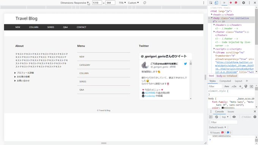Switch to the Console drawer tab
The height and width of the screenshot is (145, 258).
[x=219, y=112]
